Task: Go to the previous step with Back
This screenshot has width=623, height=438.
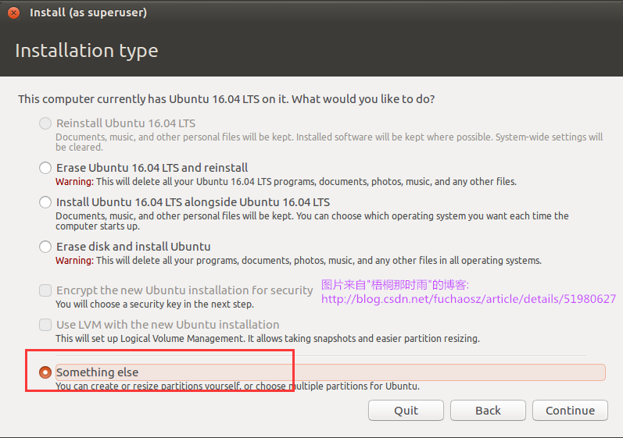Action: (488, 410)
